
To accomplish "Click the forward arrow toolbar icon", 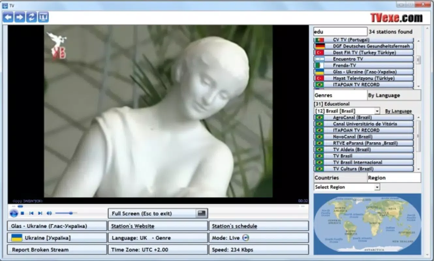I will coord(20,17).
